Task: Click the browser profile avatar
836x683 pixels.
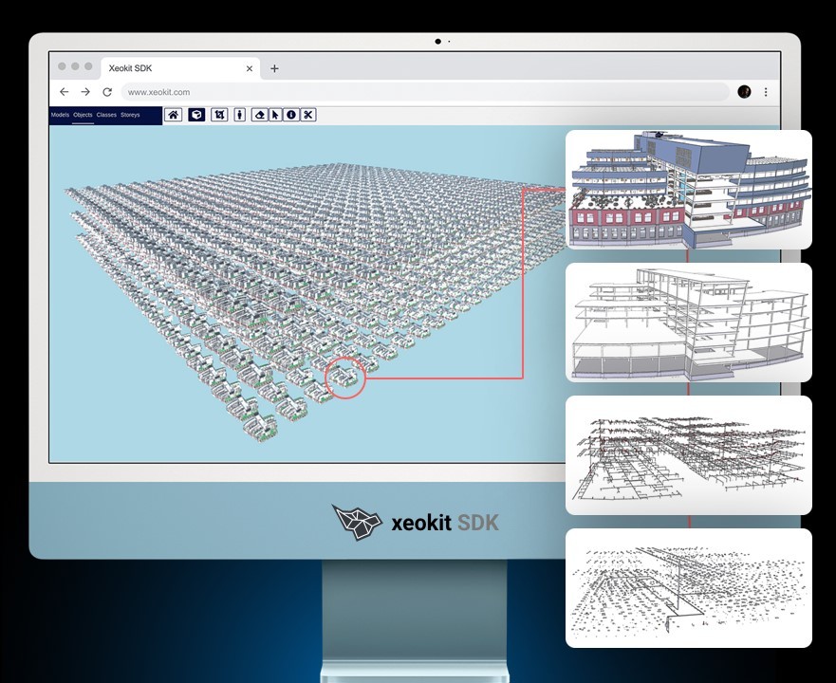Action: click(744, 92)
